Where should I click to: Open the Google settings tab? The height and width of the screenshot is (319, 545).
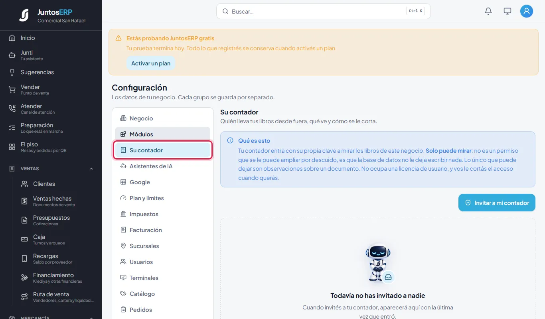(163, 182)
